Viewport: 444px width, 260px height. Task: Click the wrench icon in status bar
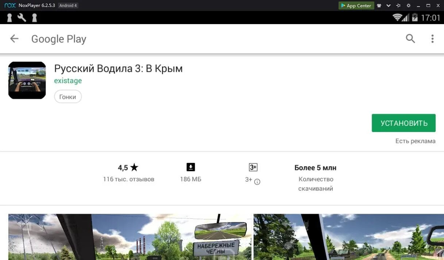click(22, 18)
